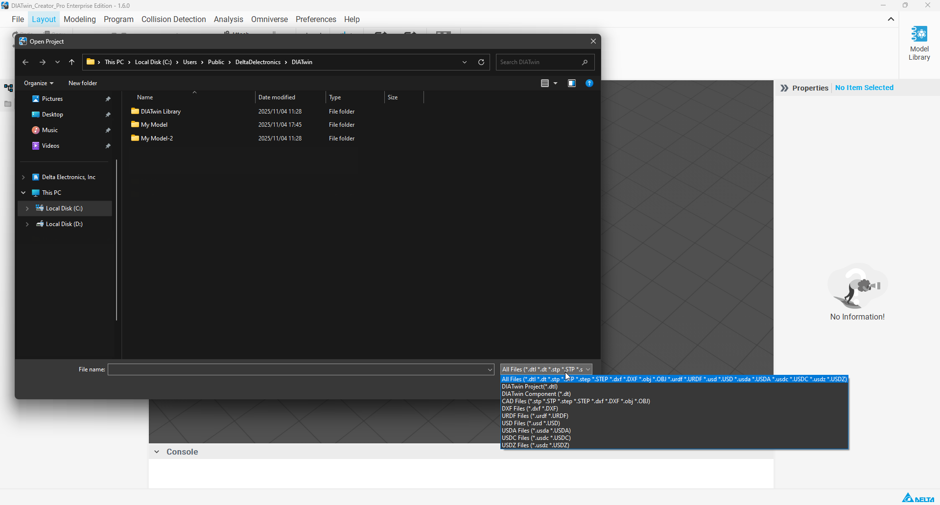Click the My Model-2 folder icon
The height and width of the screenshot is (505, 940).
tap(135, 138)
